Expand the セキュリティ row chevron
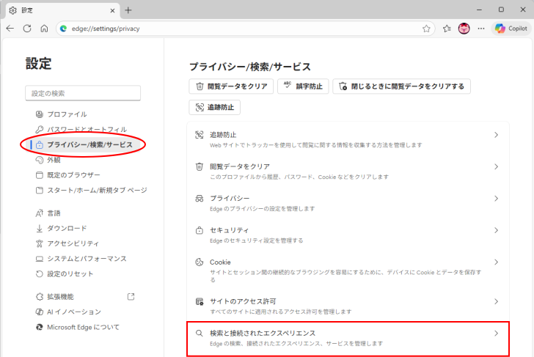 [496, 230]
